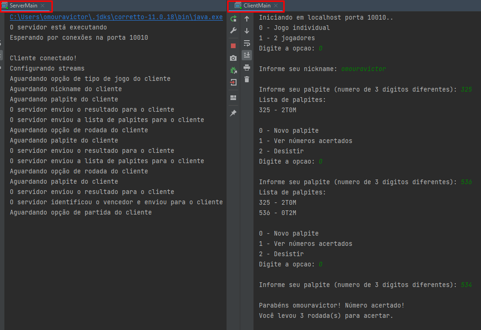Viewport: 481px width, 330px height.
Task: Click 'Esperando por conexões na porta 10010'
Action: point(79,37)
